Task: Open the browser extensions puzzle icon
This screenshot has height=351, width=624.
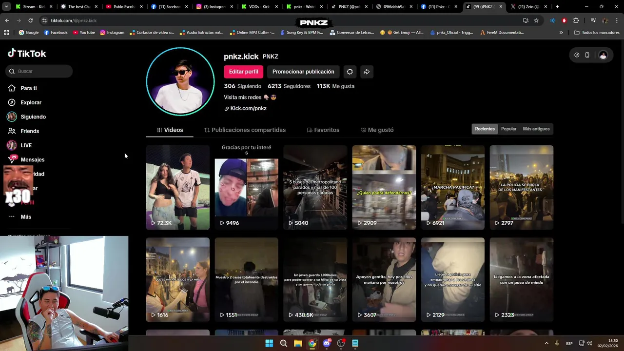Action: [x=576, y=20]
